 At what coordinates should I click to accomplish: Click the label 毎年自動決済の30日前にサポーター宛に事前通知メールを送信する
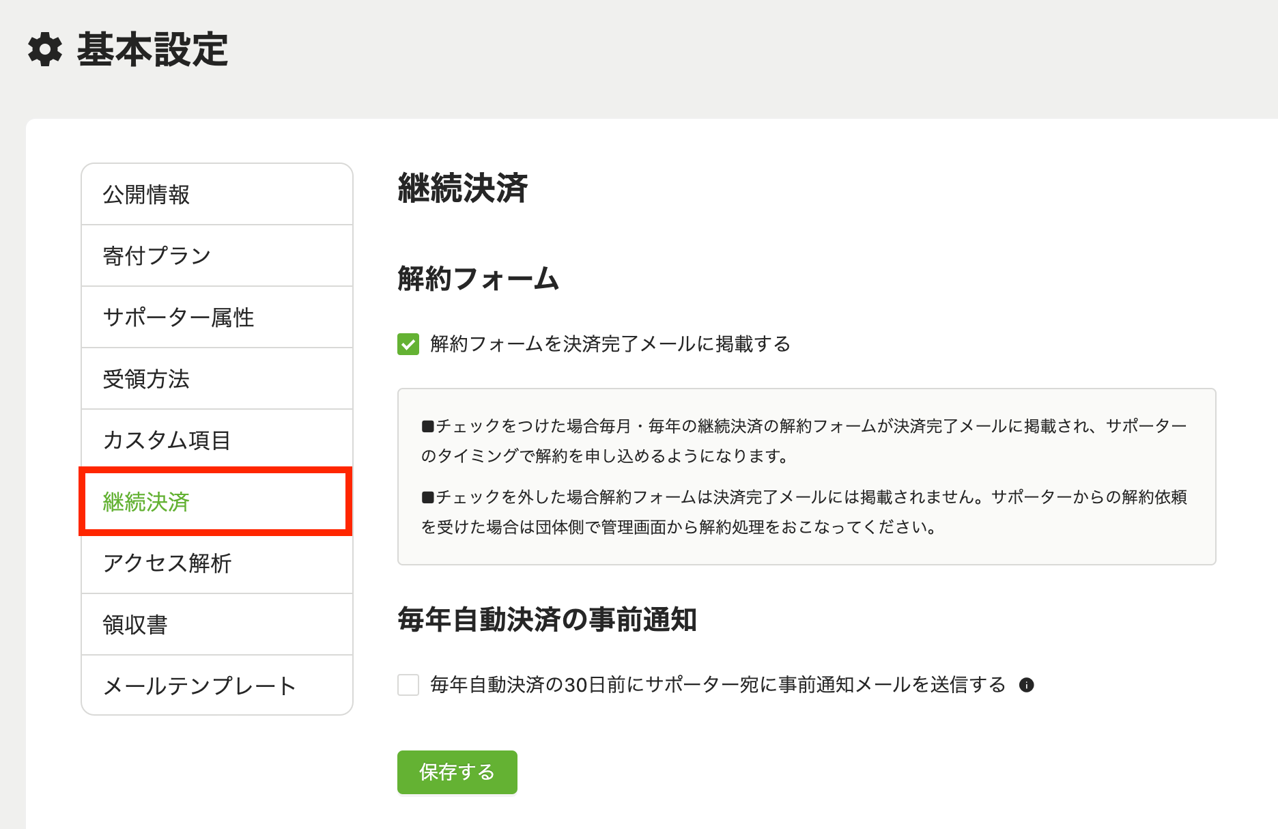click(718, 685)
